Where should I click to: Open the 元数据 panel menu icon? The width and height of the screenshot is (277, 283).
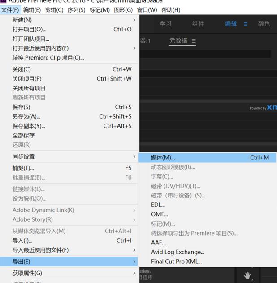pos(194,41)
